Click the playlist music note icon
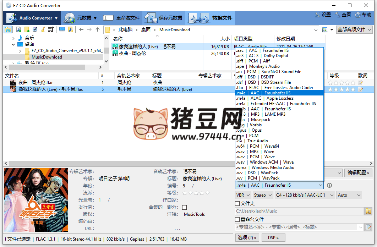The width and height of the screenshot is (377, 247). pos(51,29)
